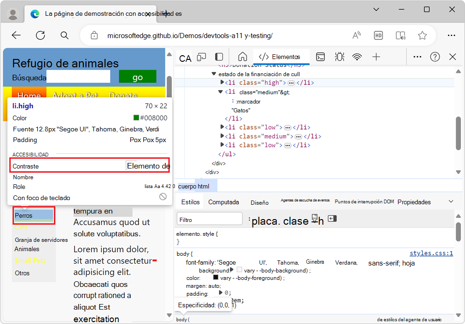The image size is (465, 324).
Task: Click the Read aloud icon in address bar
Action: [357, 36]
